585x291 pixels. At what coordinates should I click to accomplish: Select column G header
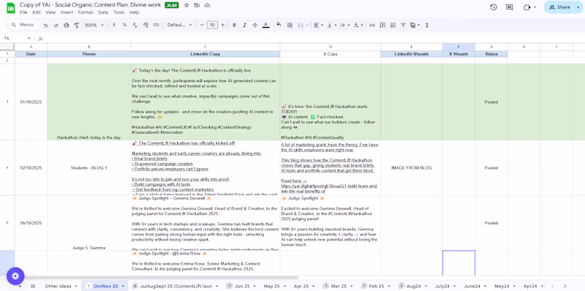491,47
